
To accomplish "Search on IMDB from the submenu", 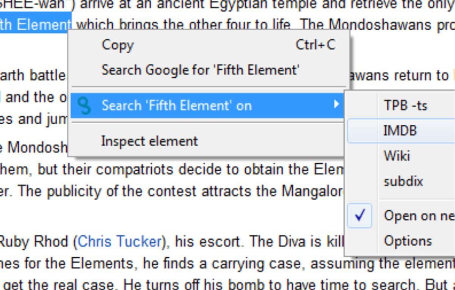I will [400, 131].
